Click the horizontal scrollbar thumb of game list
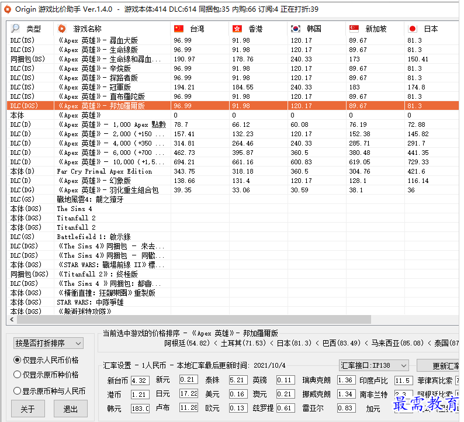This screenshot has width=464, height=422. pyautogui.click(x=194, y=319)
